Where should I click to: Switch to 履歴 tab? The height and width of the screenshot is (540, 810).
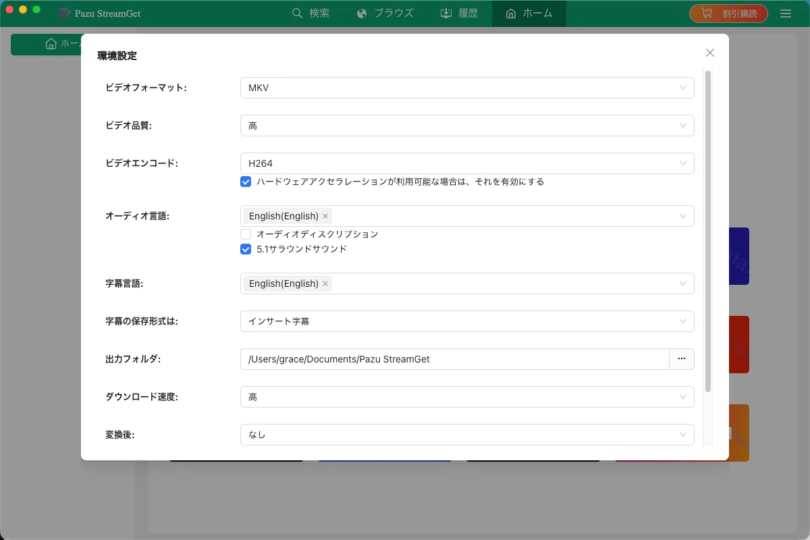[459, 13]
